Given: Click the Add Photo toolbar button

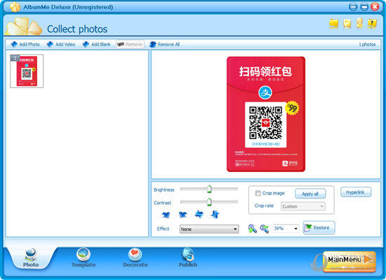Looking at the screenshot, I should [x=25, y=44].
